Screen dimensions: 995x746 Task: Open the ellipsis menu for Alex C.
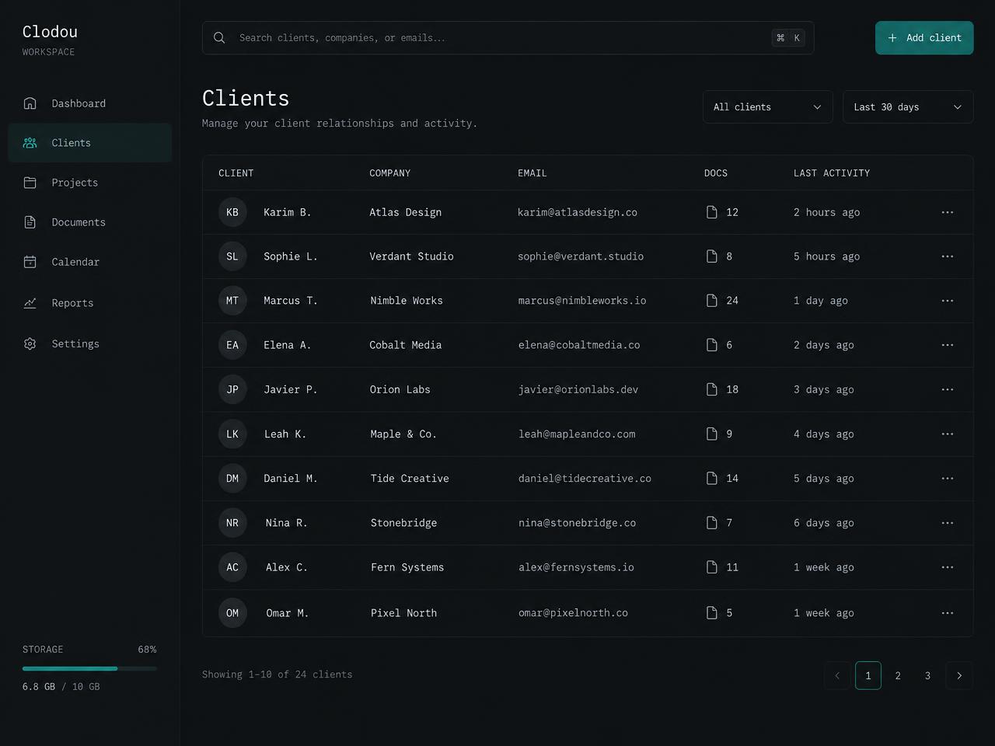947,567
